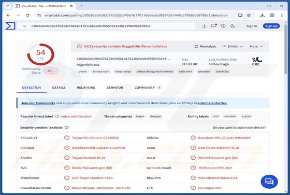Click the alert icon next to BitDefender result
This screenshot has height=195, width=290.
coord(67,178)
